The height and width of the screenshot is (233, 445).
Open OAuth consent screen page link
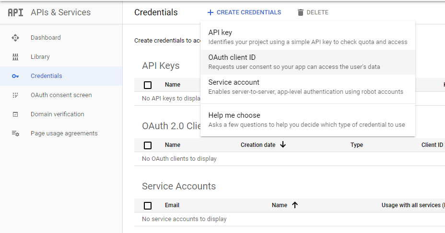[61, 95]
